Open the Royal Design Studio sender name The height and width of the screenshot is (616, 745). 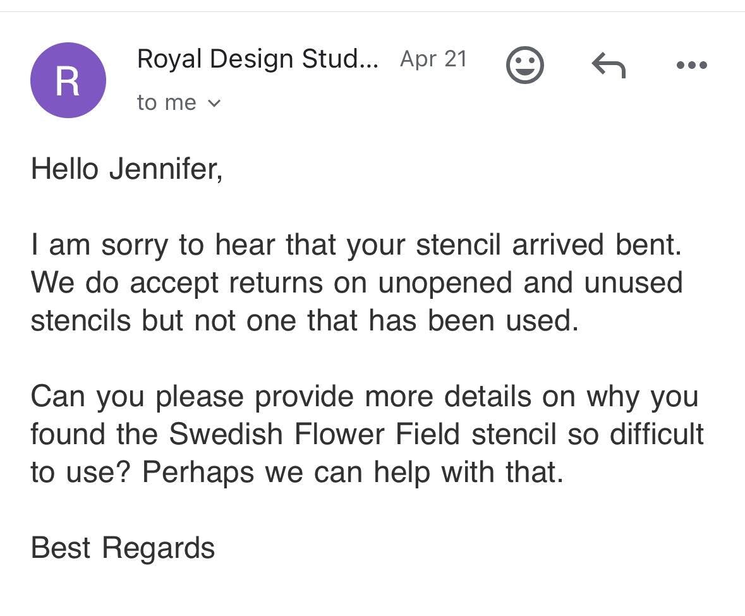click(x=257, y=59)
